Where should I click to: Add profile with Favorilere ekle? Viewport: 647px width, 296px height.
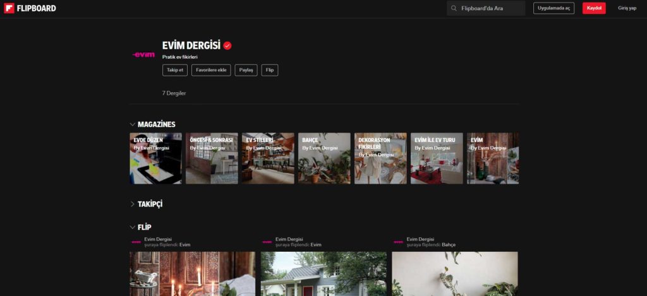(211, 70)
